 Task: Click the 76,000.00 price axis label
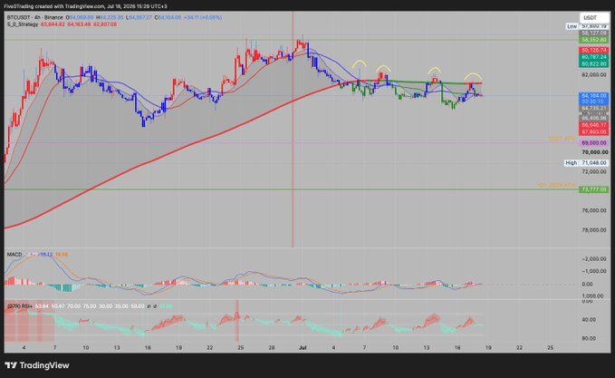pyautogui.click(x=594, y=210)
